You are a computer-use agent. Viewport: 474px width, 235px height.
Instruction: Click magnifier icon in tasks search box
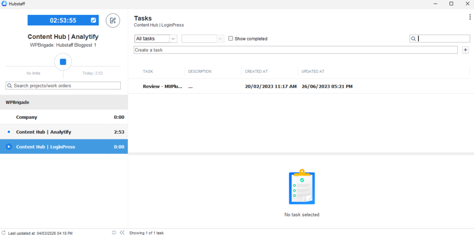413,39
